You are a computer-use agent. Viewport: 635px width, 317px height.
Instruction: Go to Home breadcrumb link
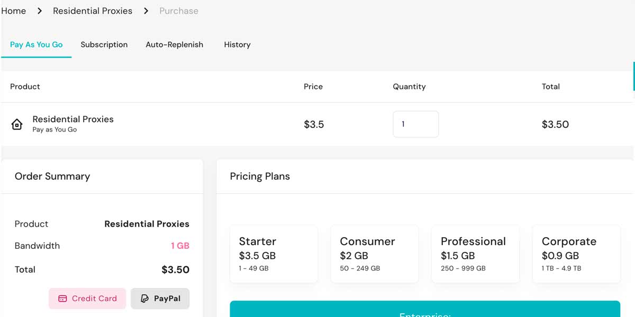(14, 11)
